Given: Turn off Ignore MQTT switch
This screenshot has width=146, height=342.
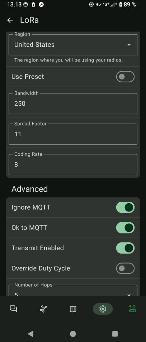Looking at the screenshot, I should 125,207.
